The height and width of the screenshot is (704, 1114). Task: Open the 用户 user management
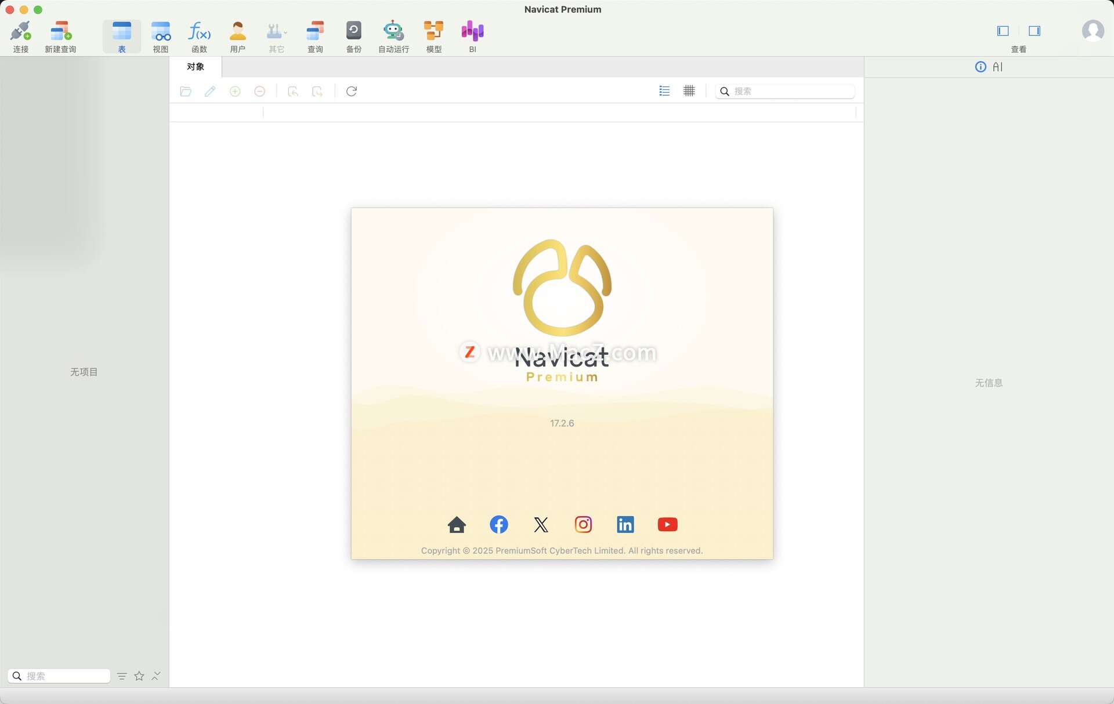click(x=238, y=37)
